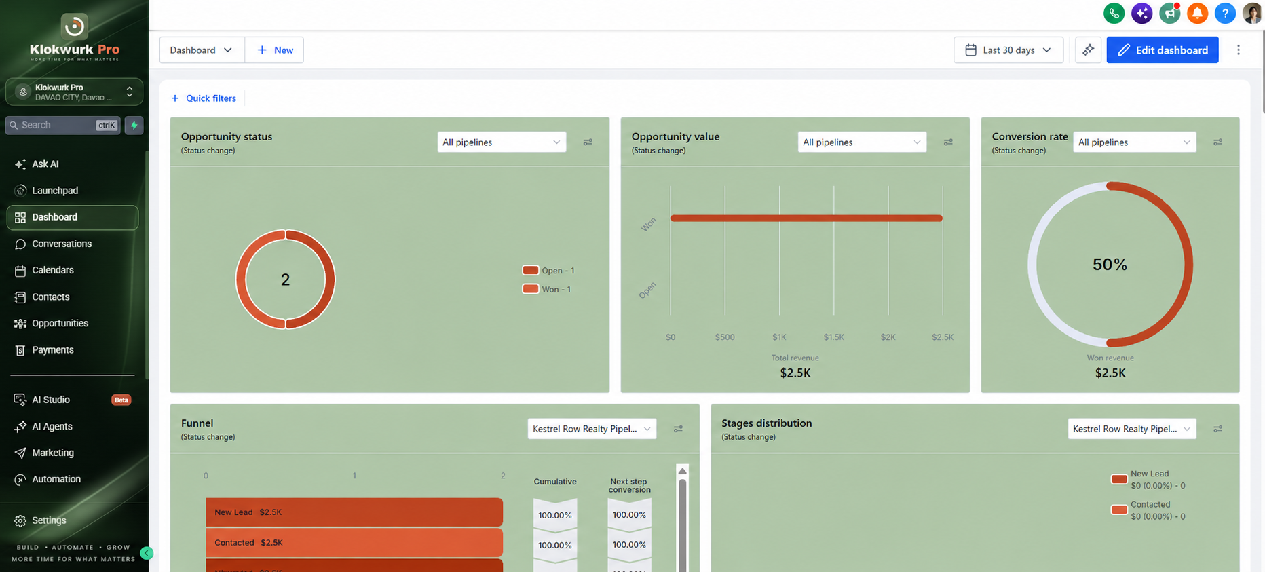
Task: Click the green lightning quick actions icon
Action: 134,126
